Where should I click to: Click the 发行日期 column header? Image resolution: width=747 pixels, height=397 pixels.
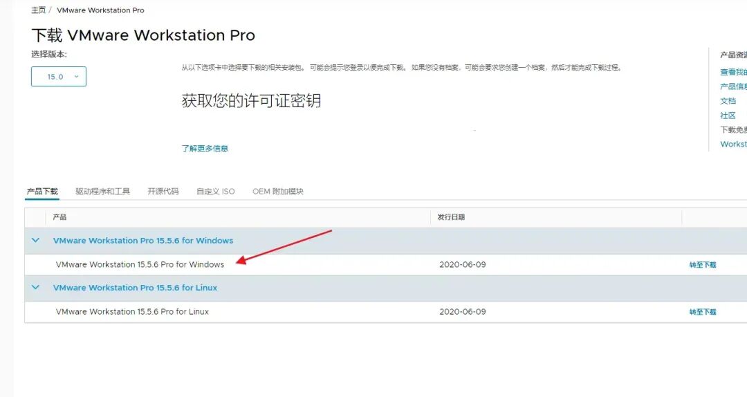click(451, 217)
